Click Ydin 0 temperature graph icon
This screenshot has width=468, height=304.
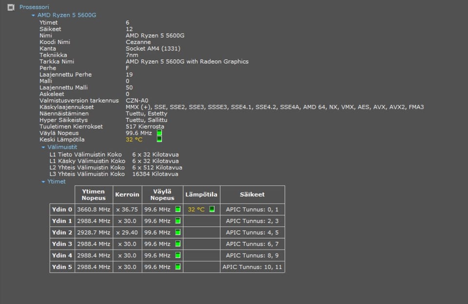pos(212,209)
